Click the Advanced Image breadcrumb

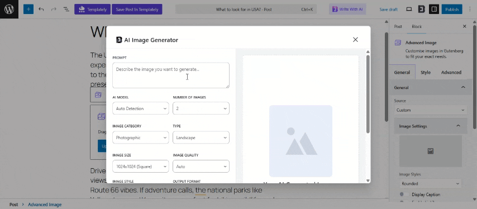click(x=45, y=205)
